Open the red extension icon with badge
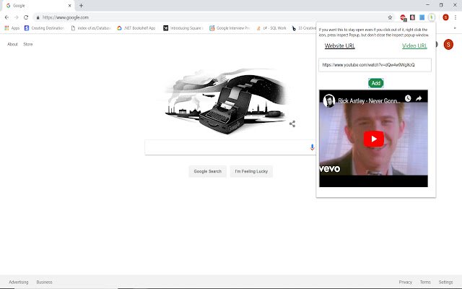The width and height of the screenshot is (462, 289). coord(403,17)
